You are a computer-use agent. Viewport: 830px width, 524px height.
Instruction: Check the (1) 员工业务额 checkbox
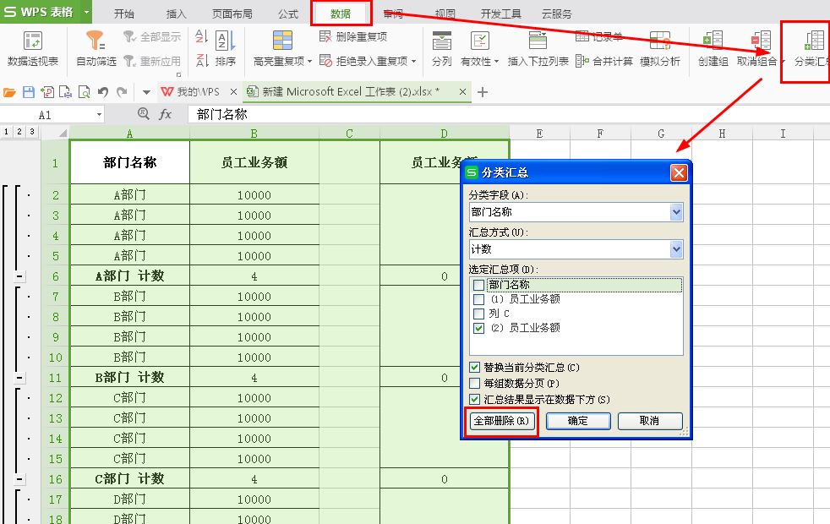click(479, 299)
